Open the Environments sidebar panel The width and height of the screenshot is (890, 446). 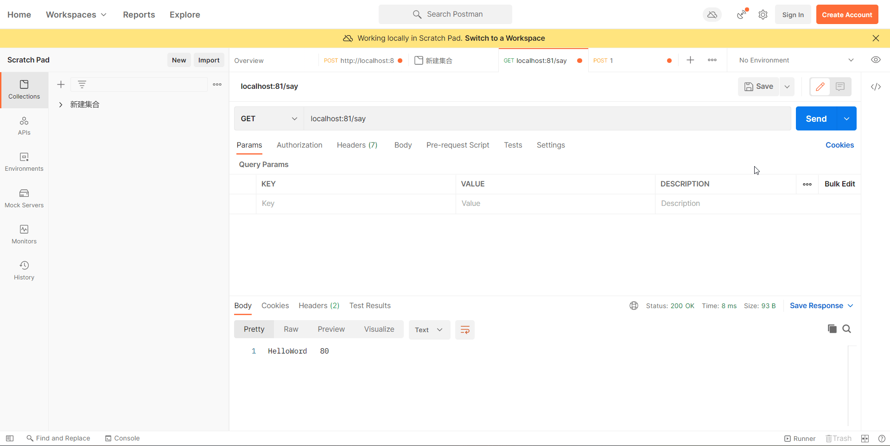tap(24, 162)
